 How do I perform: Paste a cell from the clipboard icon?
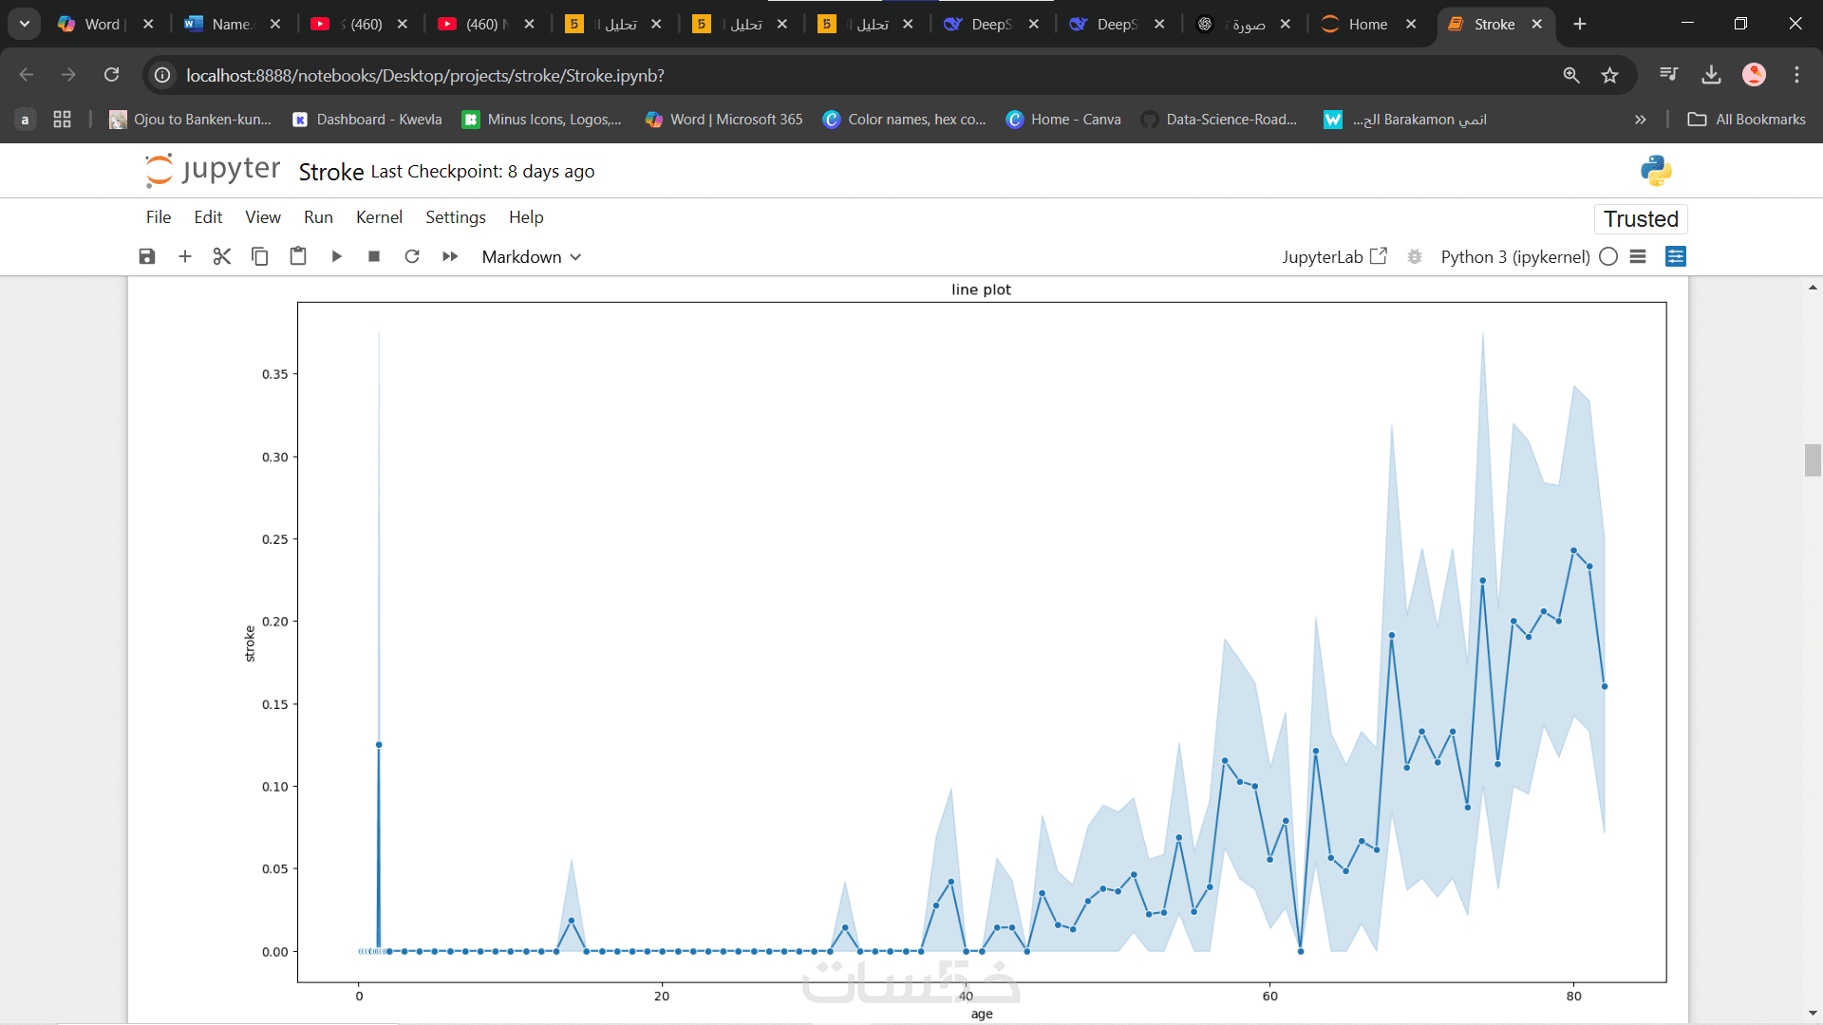pyautogui.click(x=298, y=256)
